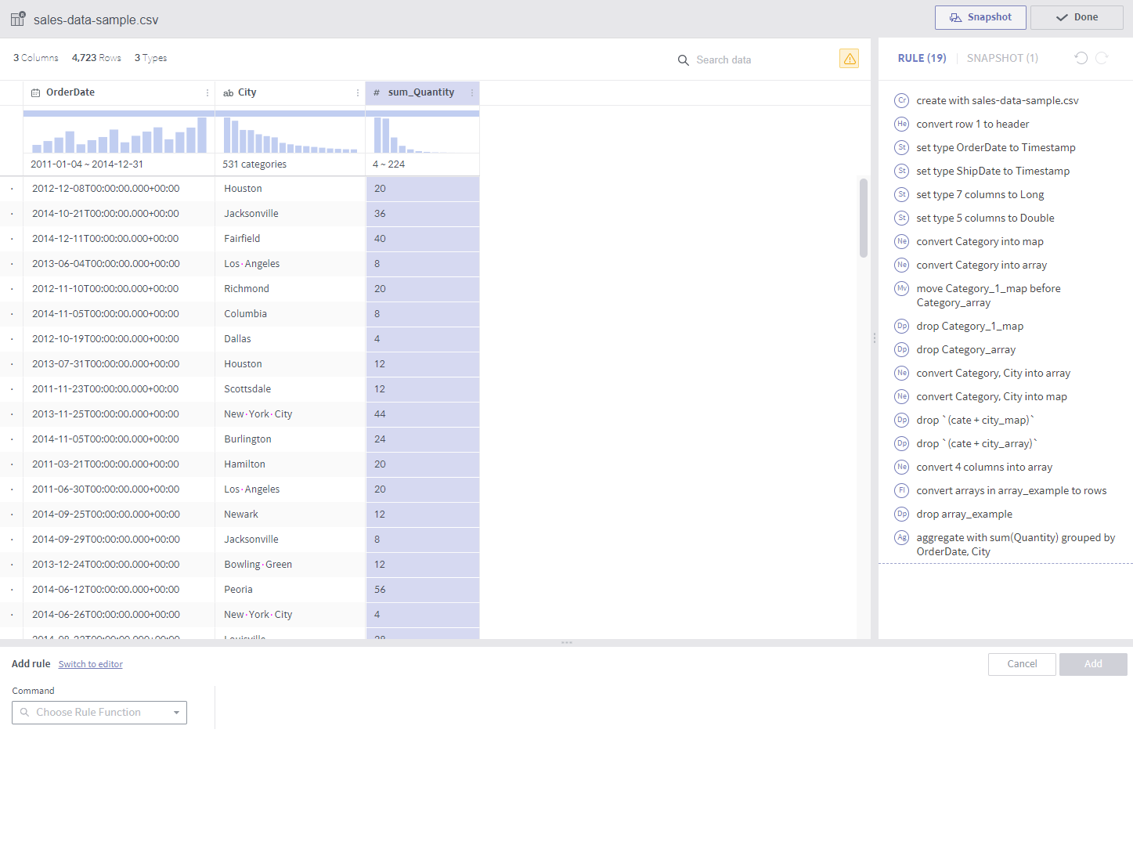Click the Ag icon of aggregate rule
Viewport: 1133px width, 845px height.
point(902,537)
